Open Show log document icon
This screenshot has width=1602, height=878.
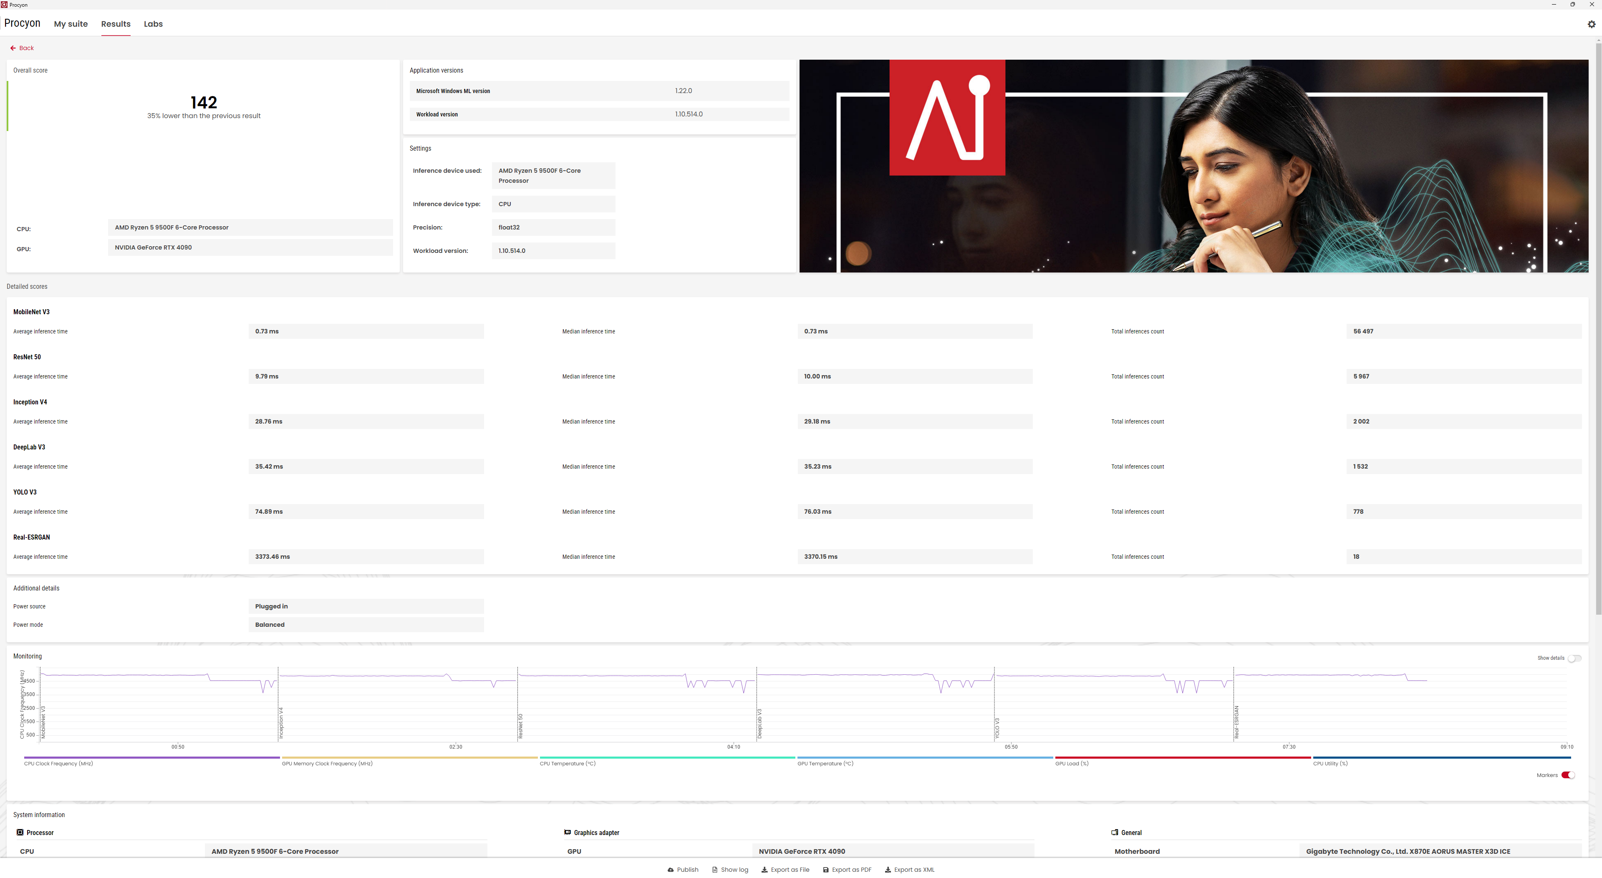714,870
